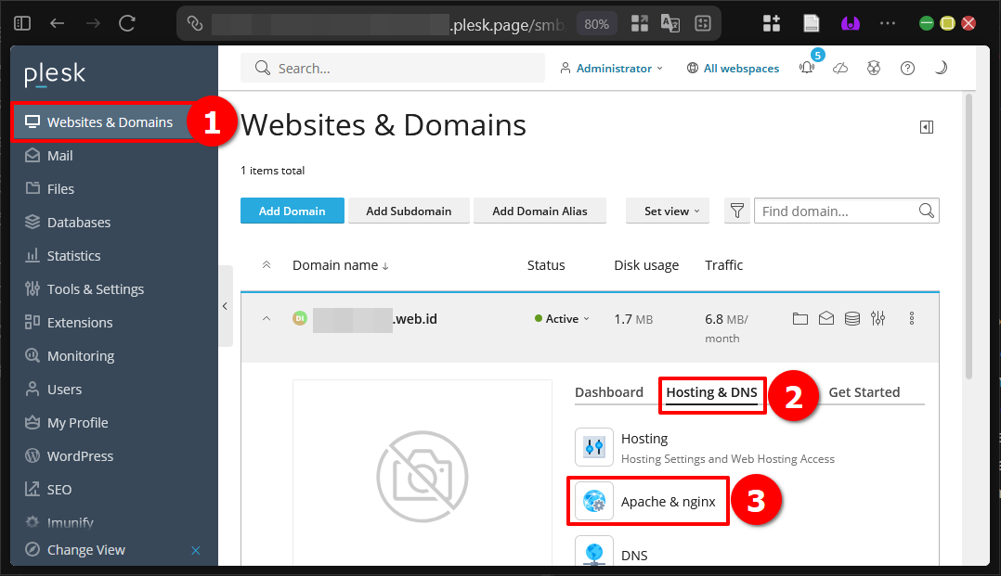The image size is (1001, 576).
Task: Open Statistics section in sidebar
Action: pyautogui.click(x=62, y=256)
